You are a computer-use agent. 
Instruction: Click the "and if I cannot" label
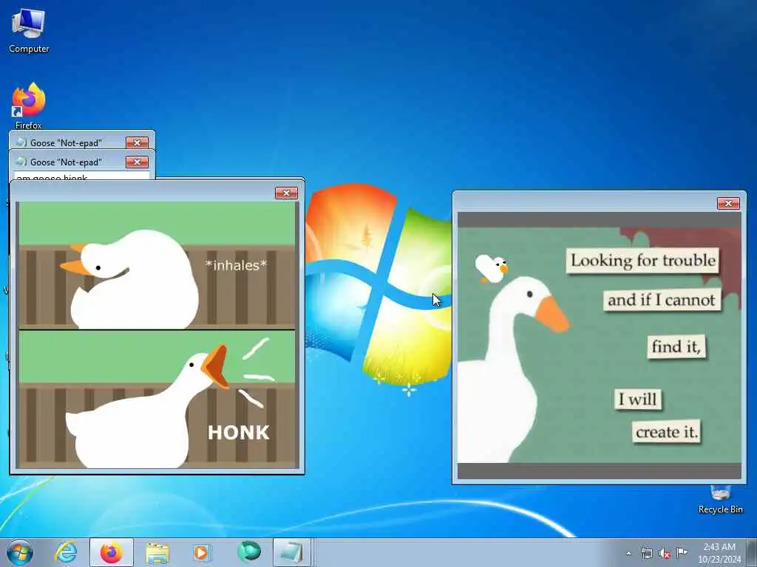click(662, 300)
